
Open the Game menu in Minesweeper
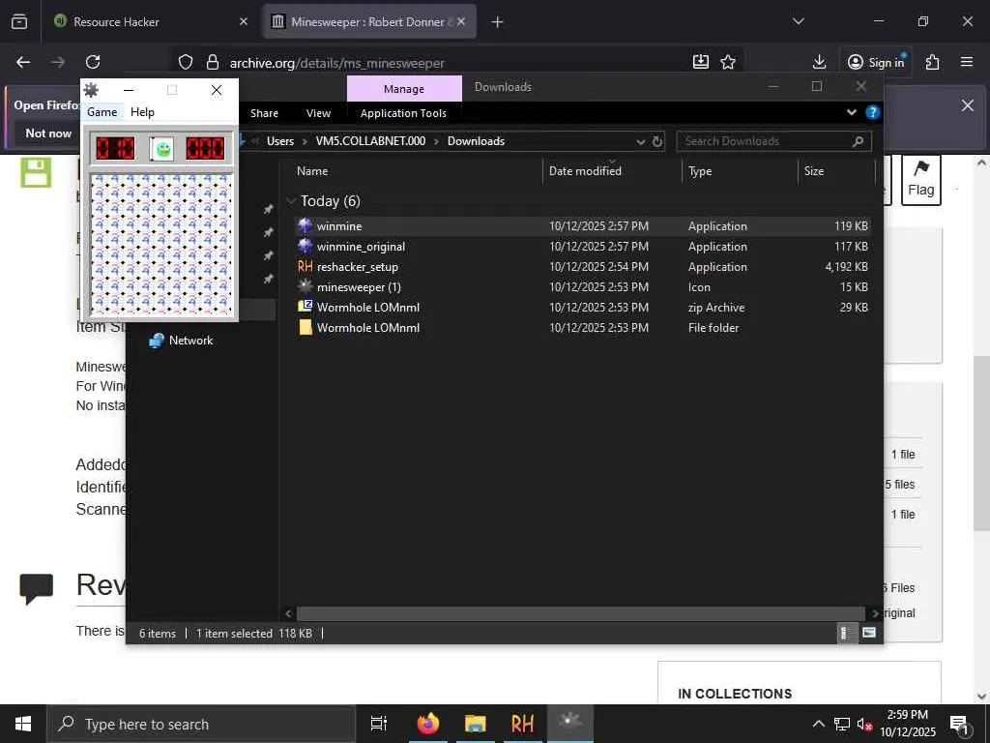(102, 112)
